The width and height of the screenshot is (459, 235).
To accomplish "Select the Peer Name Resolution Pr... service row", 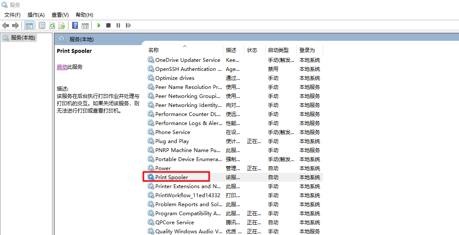I will coord(234,87).
